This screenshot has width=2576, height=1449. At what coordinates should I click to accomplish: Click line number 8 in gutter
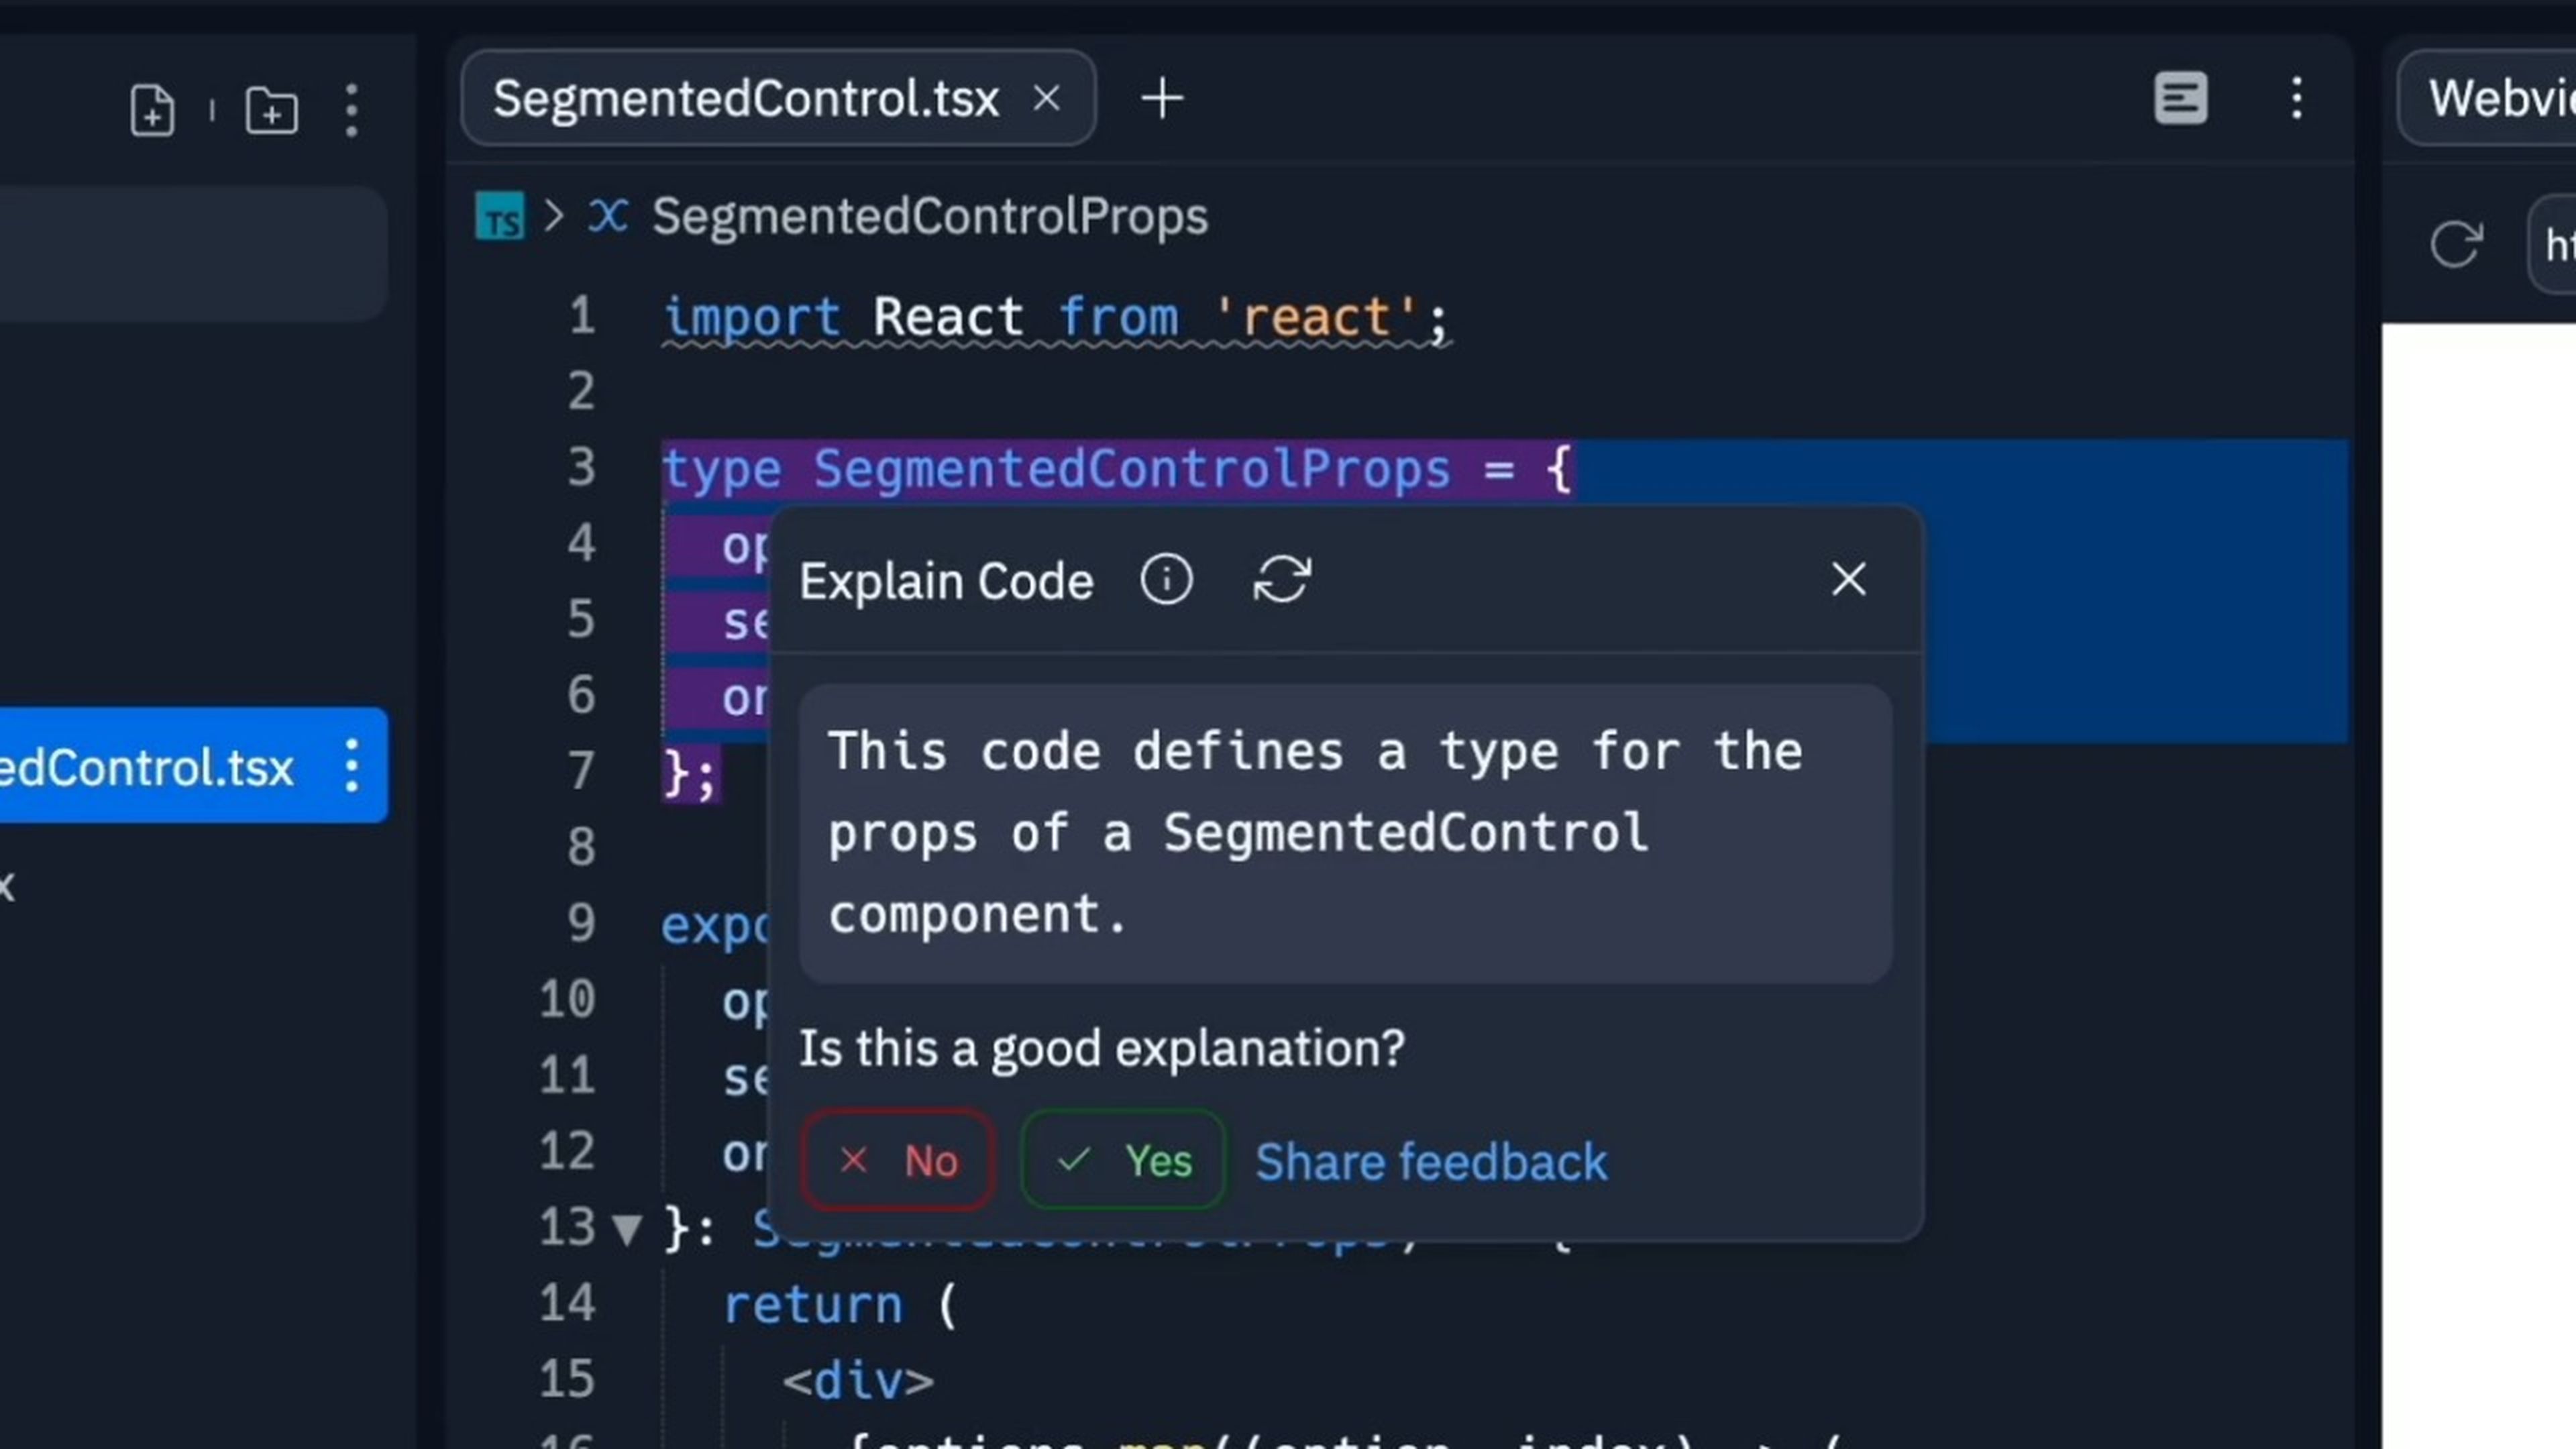coord(581,847)
